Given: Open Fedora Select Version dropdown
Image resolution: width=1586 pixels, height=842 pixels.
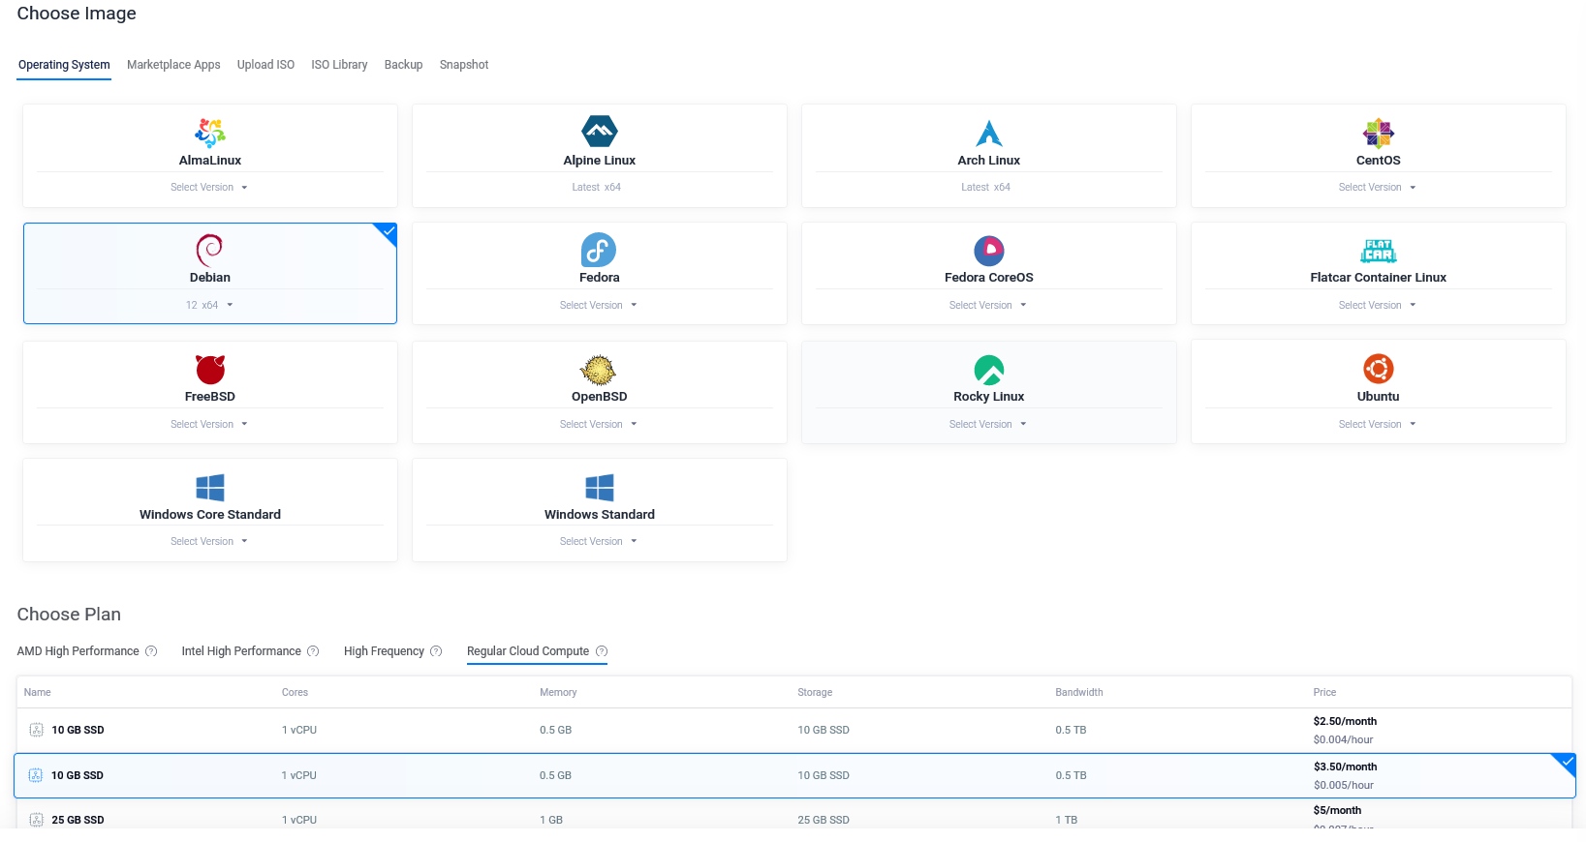Looking at the screenshot, I should click(x=599, y=305).
